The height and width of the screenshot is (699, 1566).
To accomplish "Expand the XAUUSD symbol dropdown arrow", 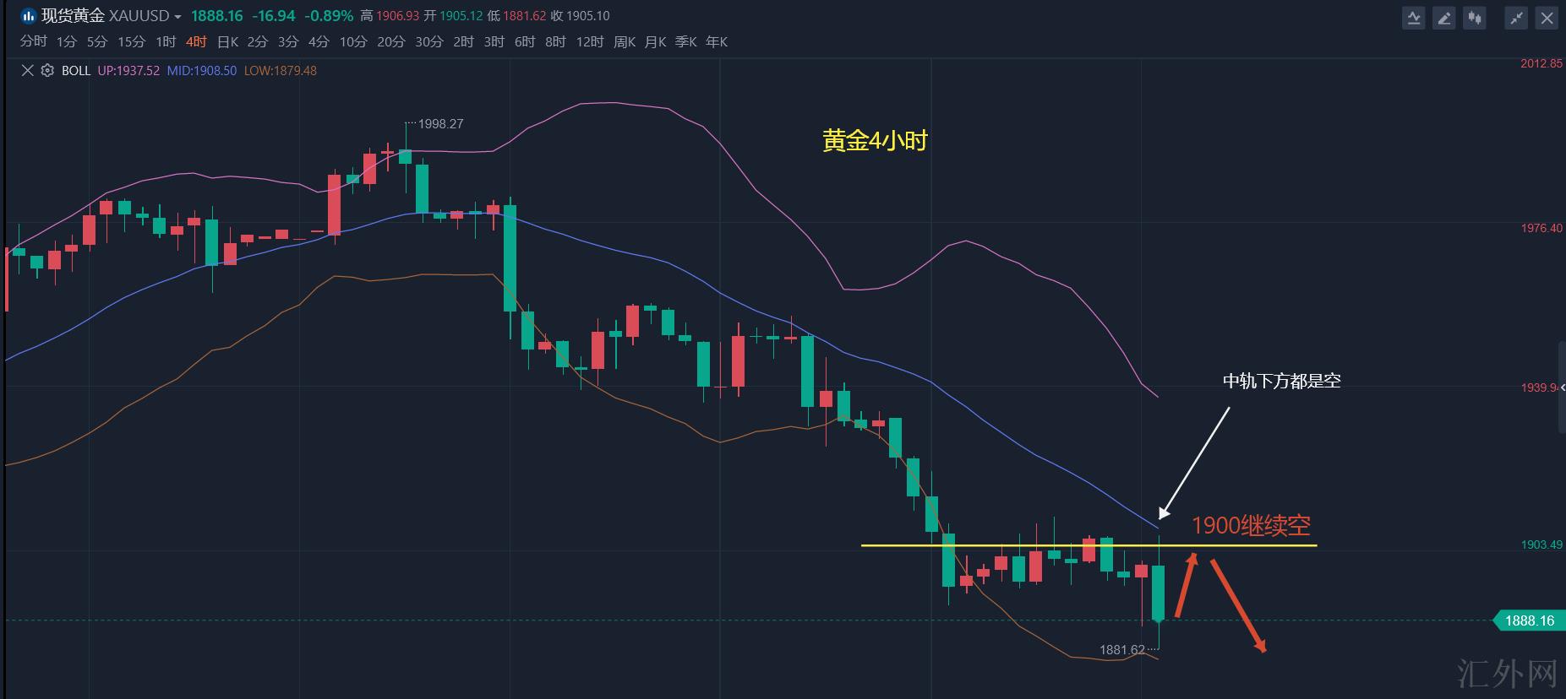I will pos(177,17).
